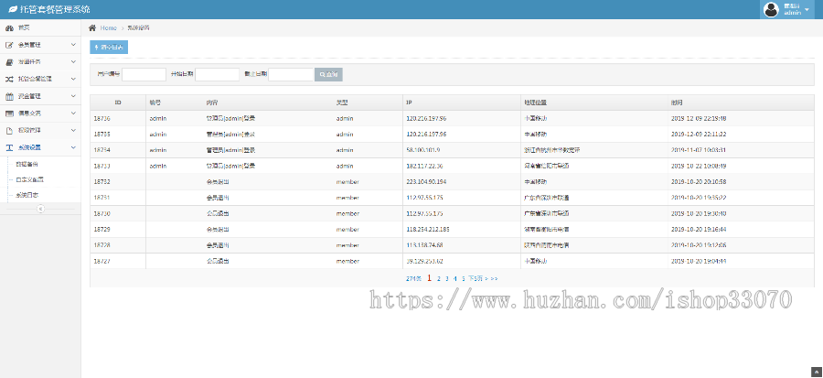Expand chevron beside book icon menu

(x=73, y=62)
